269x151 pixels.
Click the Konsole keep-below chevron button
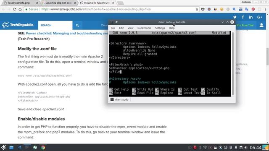point(222,22)
